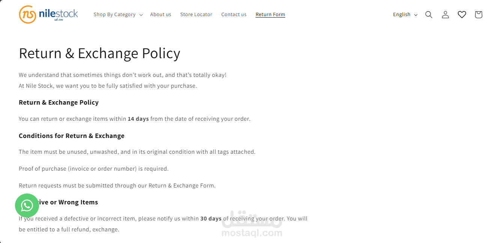504x243 pixels.
Task: Open the wishlist heart icon
Action: click(x=462, y=15)
